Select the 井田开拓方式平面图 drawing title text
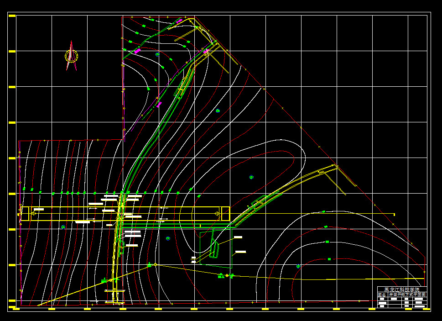Image resolution: width=442 pixels, height=321 pixels. (x=407, y=295)
